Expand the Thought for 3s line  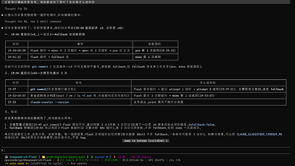tap(16, 9)
